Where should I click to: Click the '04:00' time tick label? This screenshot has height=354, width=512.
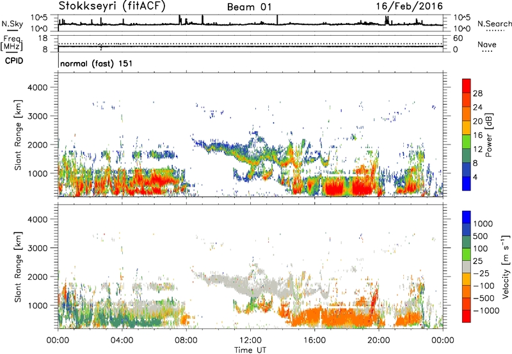tap(122, 341)
